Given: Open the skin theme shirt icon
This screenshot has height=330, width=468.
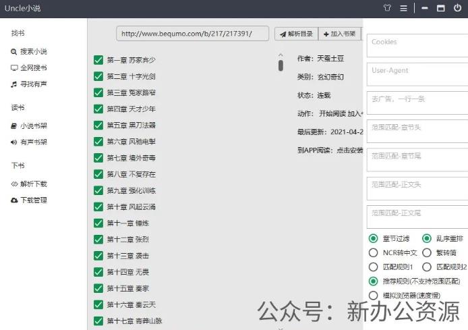Looking at the screenshot, I should [x=387, y=8].
